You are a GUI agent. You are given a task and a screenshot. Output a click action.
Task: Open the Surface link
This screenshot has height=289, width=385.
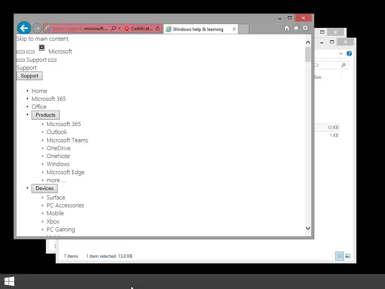point(56,198)
